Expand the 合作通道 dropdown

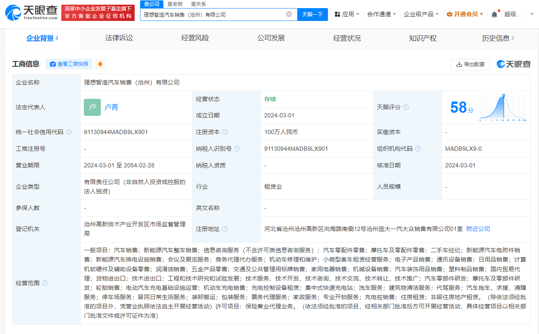381,14
